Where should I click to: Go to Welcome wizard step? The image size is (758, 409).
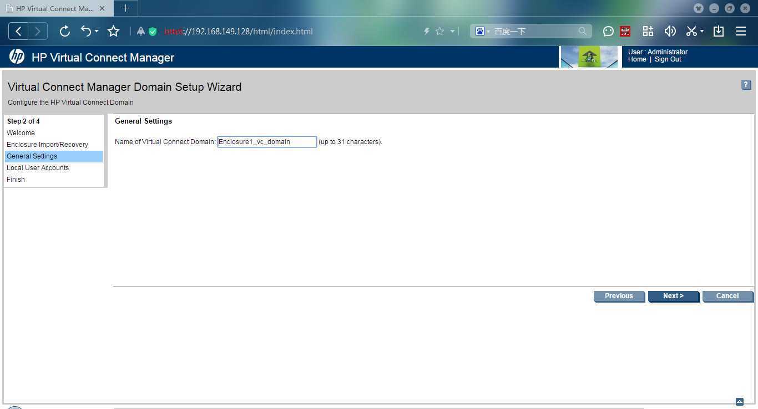coord(21,133)
